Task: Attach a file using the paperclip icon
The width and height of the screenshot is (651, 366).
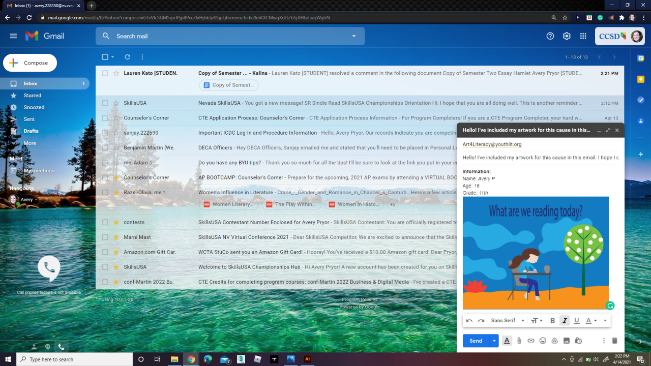Action: pos(519,341)
